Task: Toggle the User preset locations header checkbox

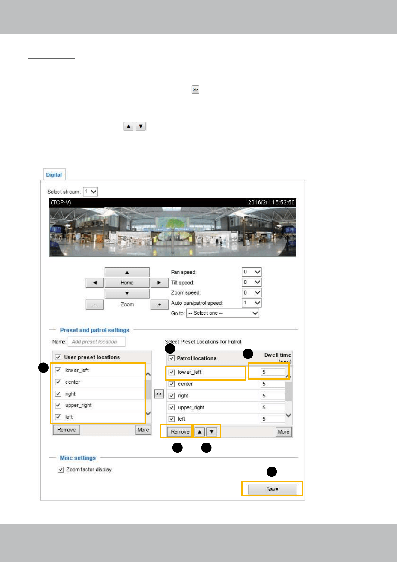Action: tap(58, 357)
